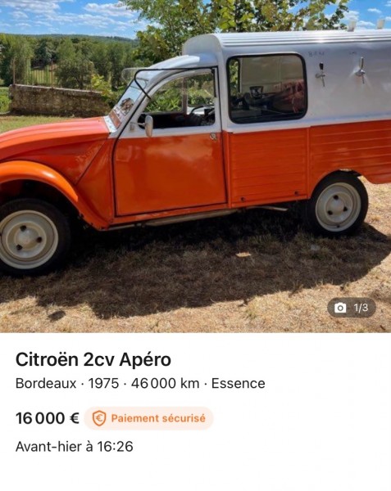Click the orange driver door in the photo

170,173
